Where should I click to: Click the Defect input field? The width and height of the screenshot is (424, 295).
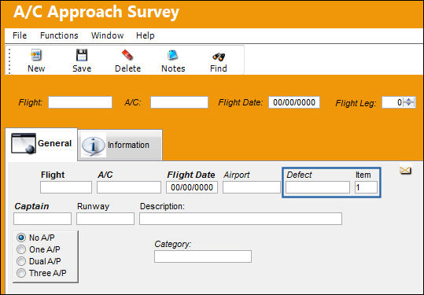(318, 187)
